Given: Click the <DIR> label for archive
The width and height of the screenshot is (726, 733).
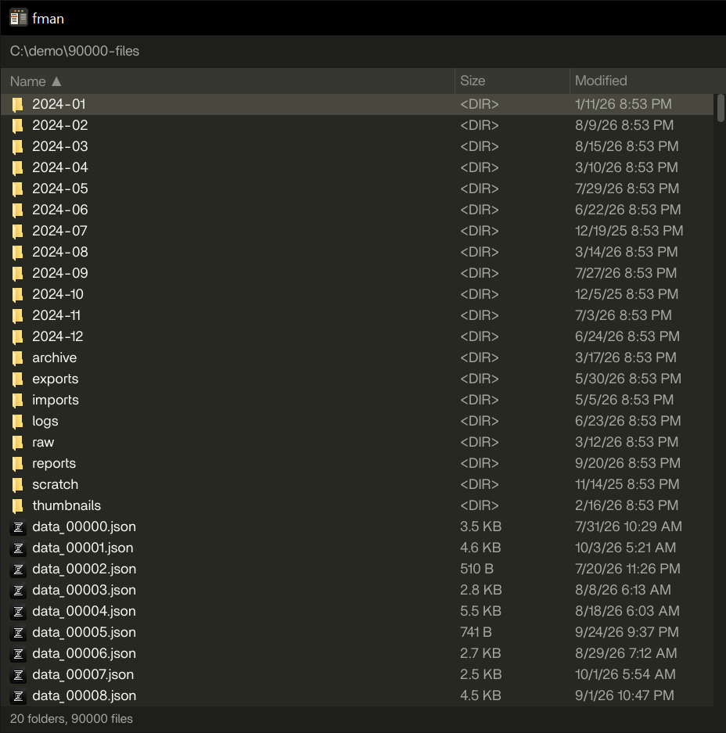Looking at the screenshot, I should point(479,358).
